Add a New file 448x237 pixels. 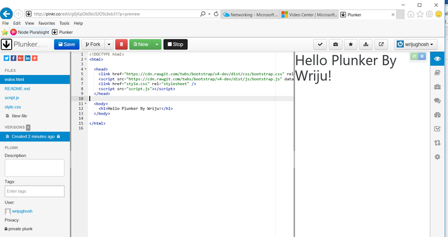[x=17, y=116]
